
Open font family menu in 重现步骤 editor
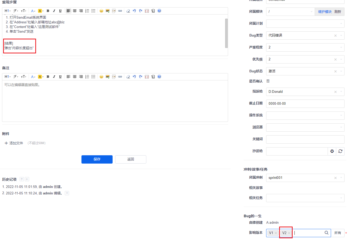16,11
